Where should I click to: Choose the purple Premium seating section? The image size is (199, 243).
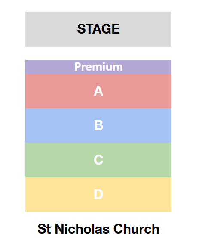[98, 67]
